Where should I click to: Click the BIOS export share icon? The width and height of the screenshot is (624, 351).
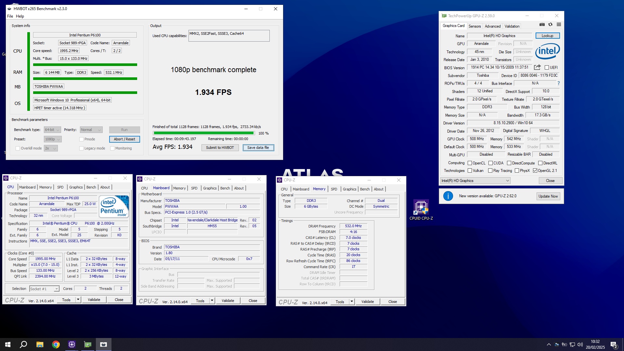(537, 67)
